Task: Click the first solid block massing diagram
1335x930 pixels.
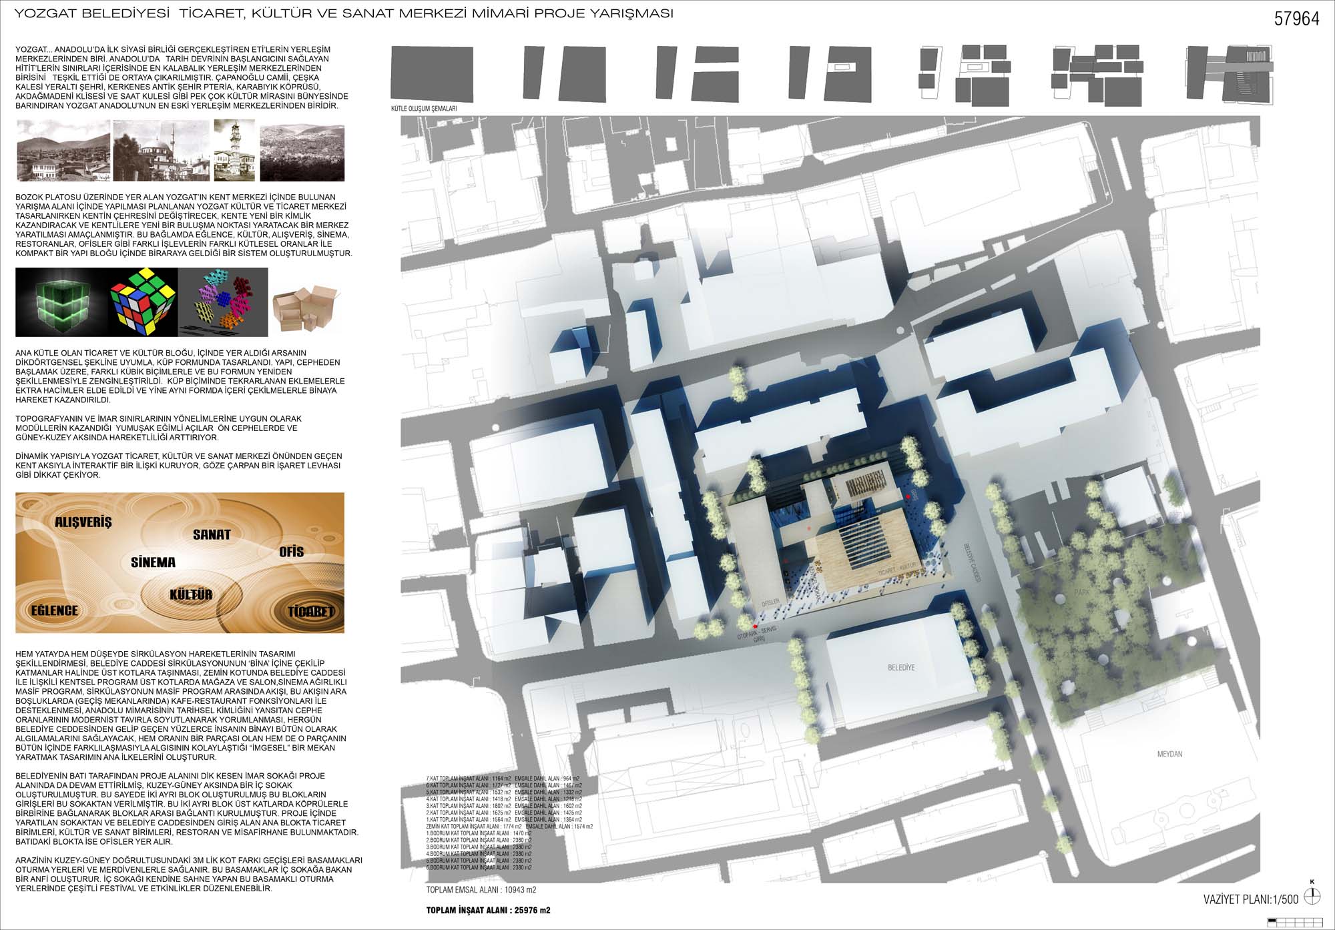Action: pos(431,73)
